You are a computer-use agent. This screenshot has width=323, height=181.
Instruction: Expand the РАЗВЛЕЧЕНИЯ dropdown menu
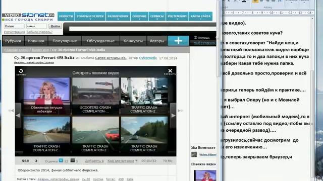pos(118,17)
